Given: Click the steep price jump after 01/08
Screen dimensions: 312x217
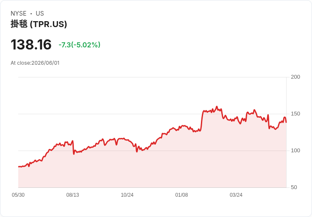Looking at the screenshot, I should click(201, 121).
